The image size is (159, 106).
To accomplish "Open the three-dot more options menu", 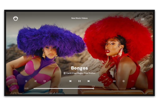I will tap(133, 81).
